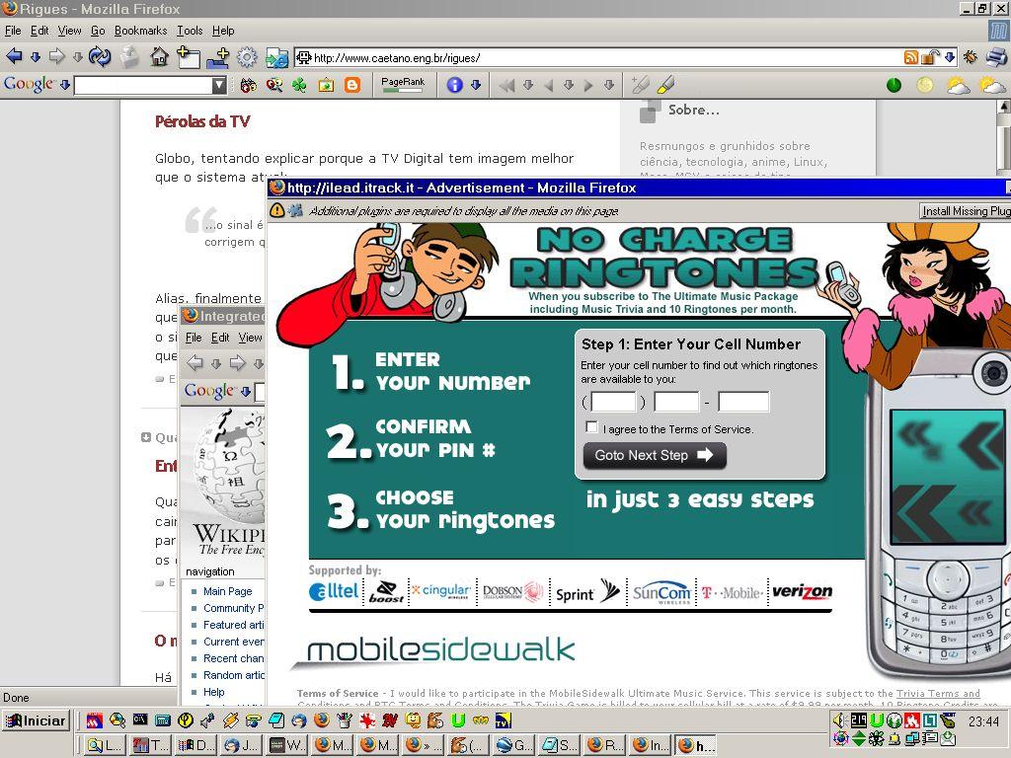Click the Google logo on the toolbar
Image resolution: width=1011 pixels, height=758 pixels.
[29, 85]
